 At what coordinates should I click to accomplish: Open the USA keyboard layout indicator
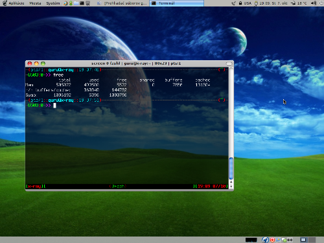(248, 3)
